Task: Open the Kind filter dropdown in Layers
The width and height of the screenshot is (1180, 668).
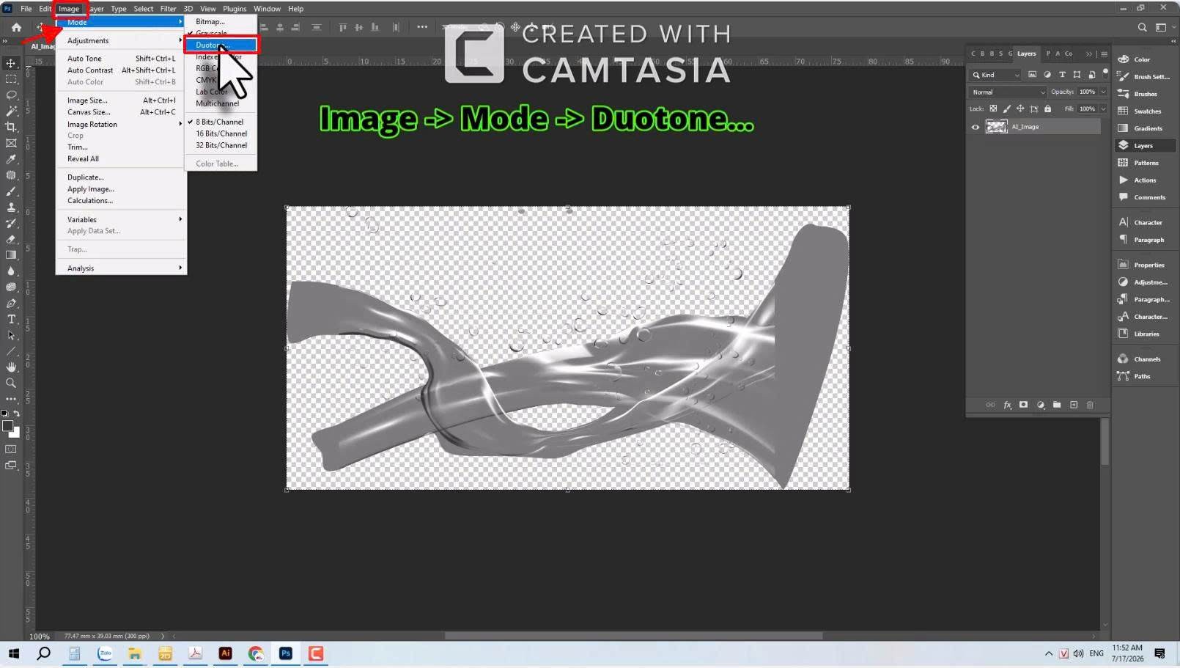Action: point(995,75)
